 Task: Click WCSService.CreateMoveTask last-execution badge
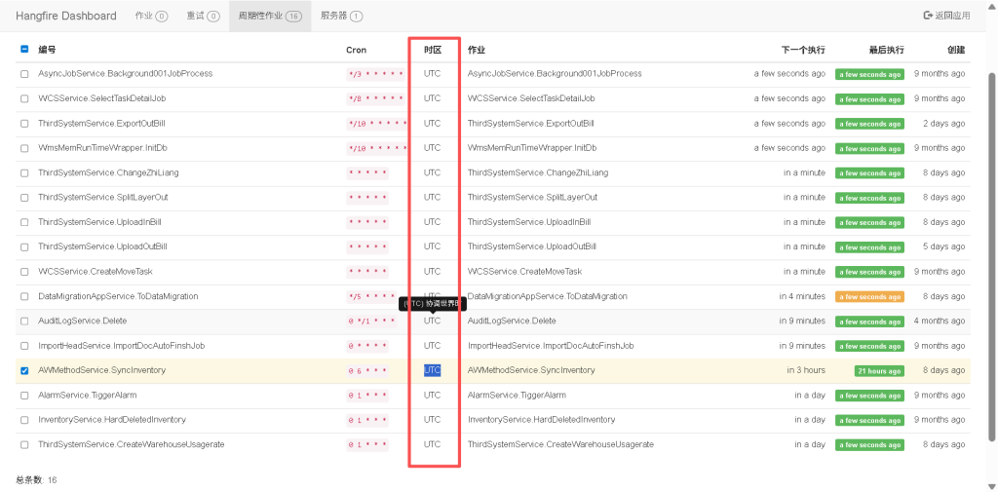pyautogui.click(x=869, y=273)
